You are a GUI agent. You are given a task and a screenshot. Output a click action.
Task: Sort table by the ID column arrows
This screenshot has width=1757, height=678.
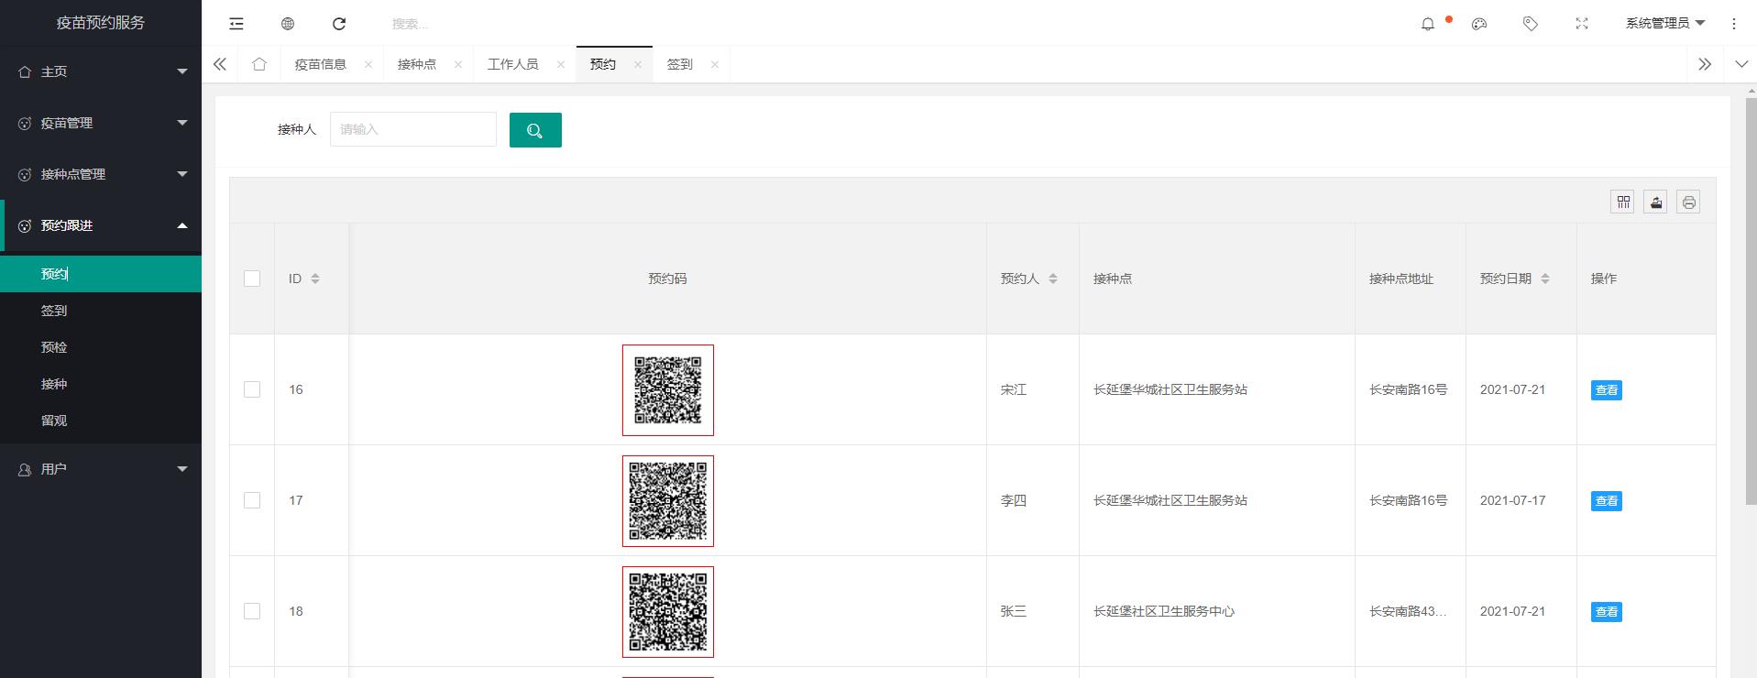(315, 279)
